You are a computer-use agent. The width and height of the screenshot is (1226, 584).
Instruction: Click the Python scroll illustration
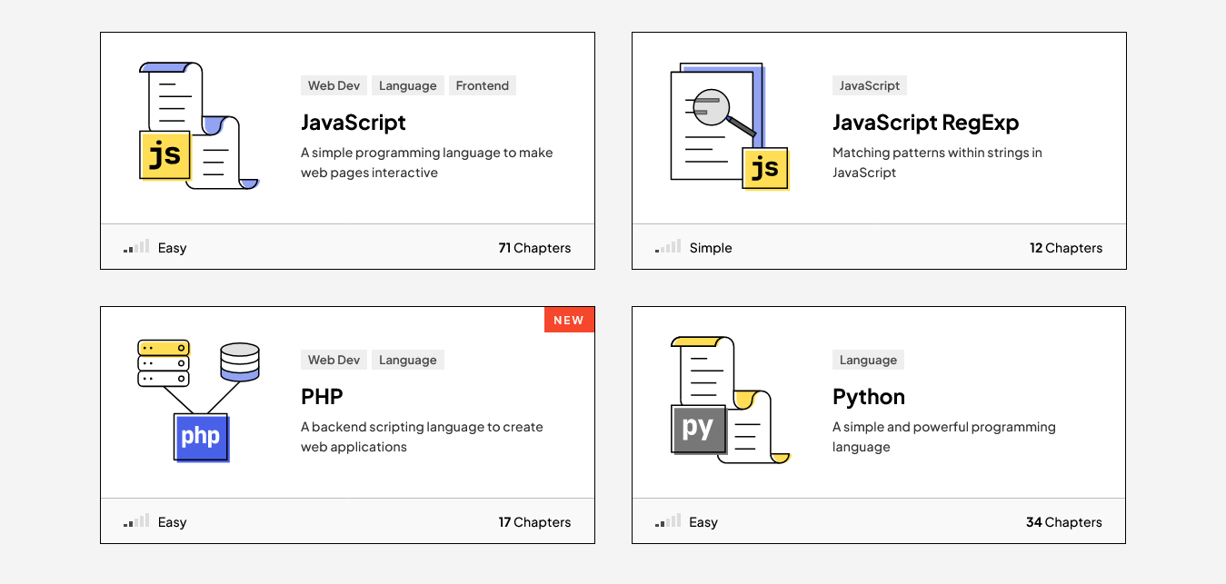(x=730, y=401)
